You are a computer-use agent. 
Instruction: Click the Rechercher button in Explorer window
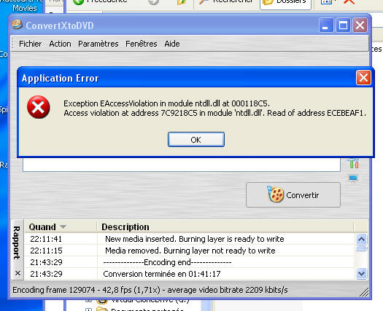pyautogui.click(x=225, y=2)
